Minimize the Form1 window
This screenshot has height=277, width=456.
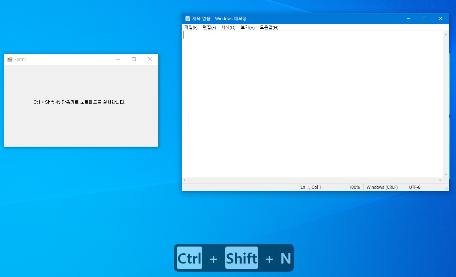118,59
